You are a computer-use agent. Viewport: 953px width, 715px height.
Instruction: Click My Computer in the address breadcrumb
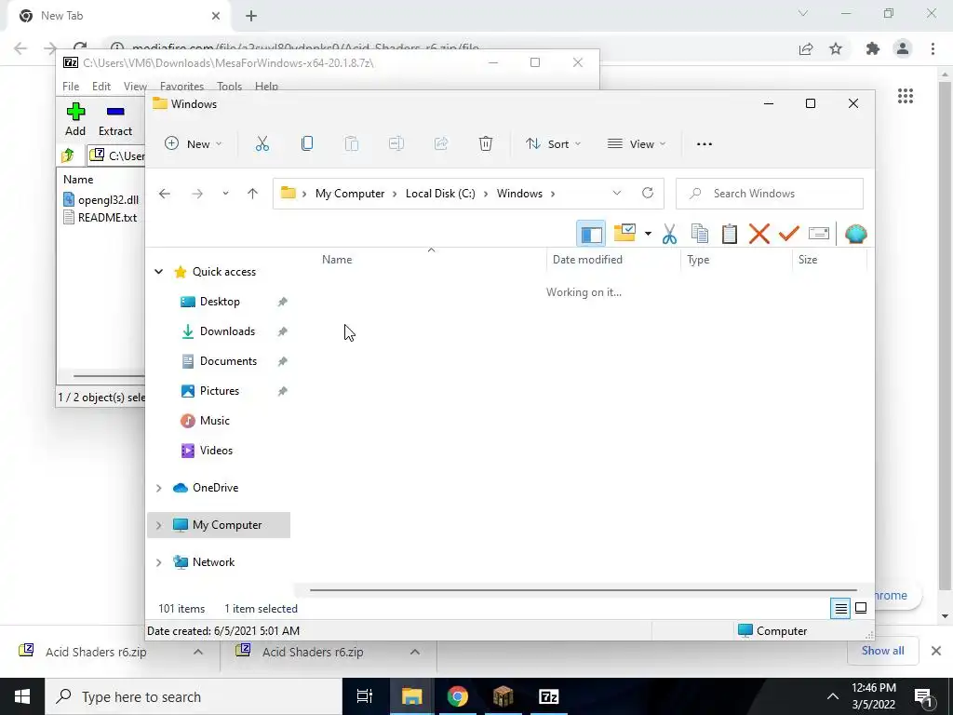pyautogui.click(x=350, y=194)
